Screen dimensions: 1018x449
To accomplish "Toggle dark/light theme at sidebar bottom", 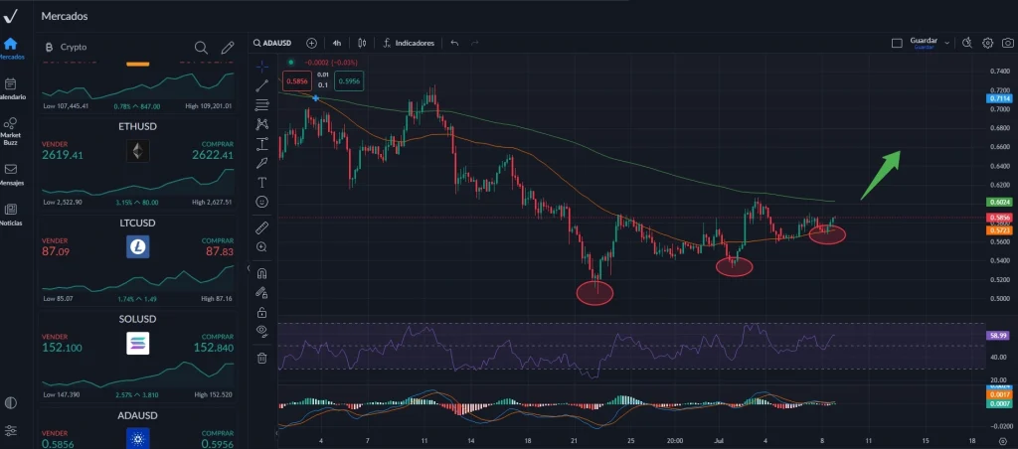I will pos(10,403).
